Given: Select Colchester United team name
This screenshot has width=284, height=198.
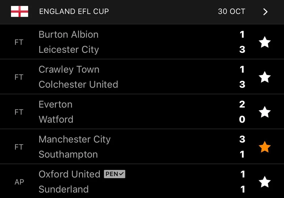Looking at the screenshot, I should (78, 85).
